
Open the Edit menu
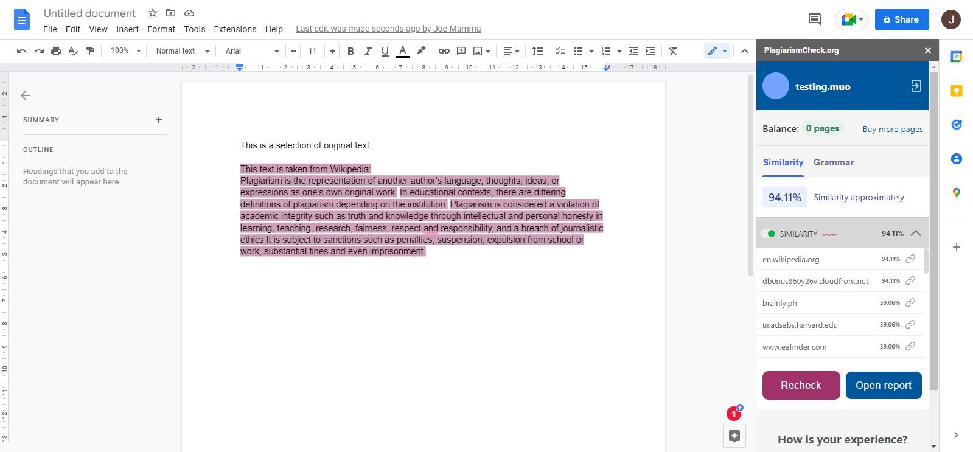[x=73, y=29]
